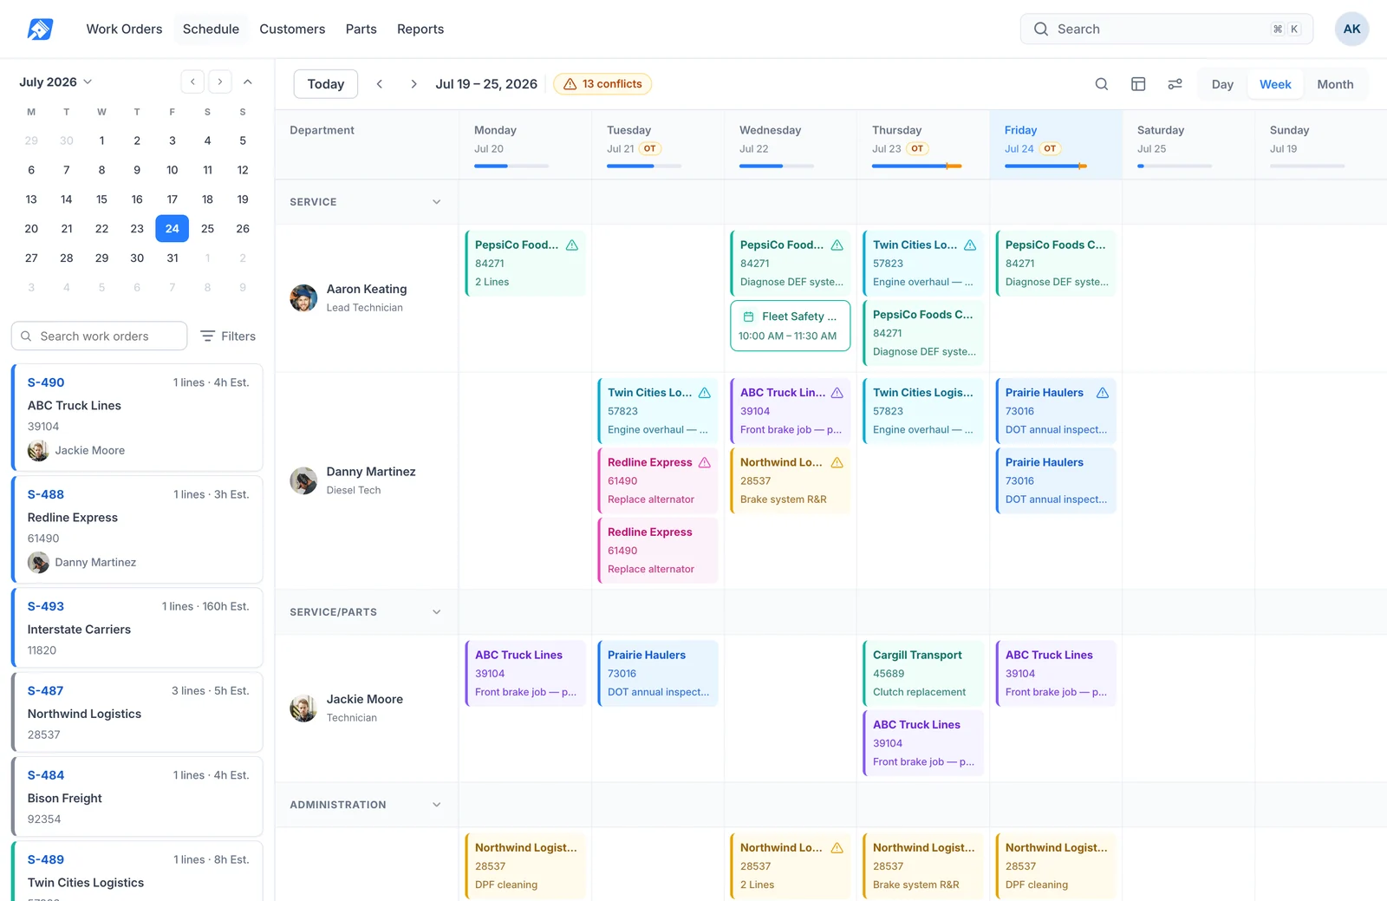
Task: Click the Today button
Action: [x=326, y=84]
